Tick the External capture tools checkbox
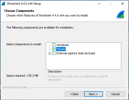Image resolution: width=129 pixels, height=100 pixels. point(54,53)
